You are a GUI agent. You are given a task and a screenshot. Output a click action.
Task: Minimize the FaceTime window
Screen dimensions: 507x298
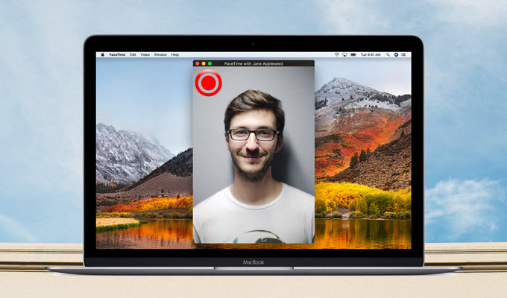tap(204, 63)
